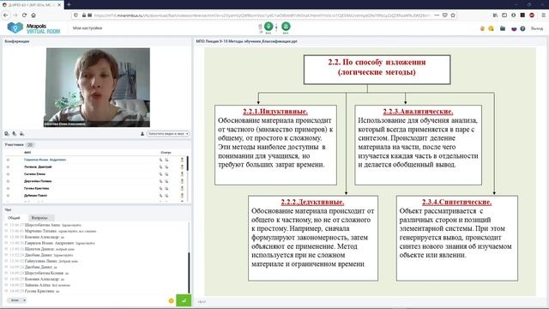The width and height of the screenshot is (549, 309).
Task: Click the slide heading '2.2.2.Дедуктивные.'
Action: pos(312,203)
